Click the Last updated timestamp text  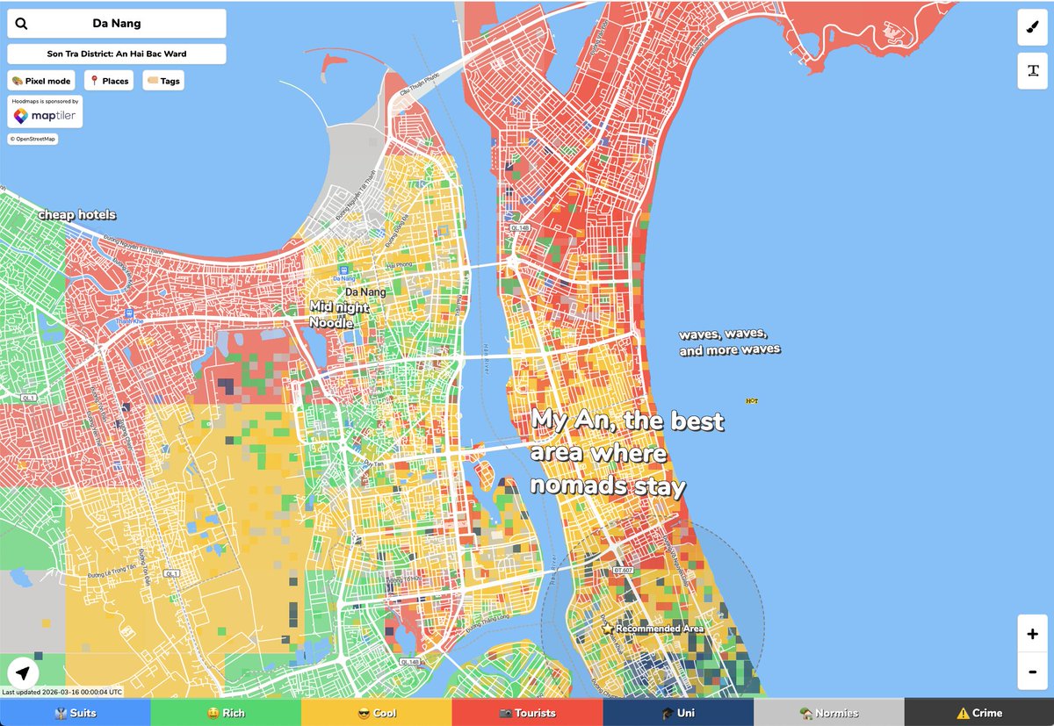click(61, 693)
